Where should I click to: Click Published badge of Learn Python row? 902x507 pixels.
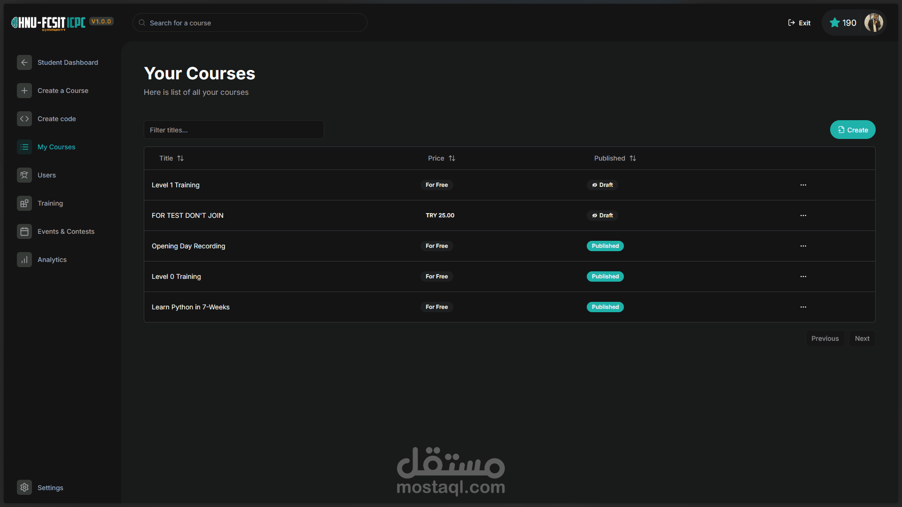pos(605,307)
